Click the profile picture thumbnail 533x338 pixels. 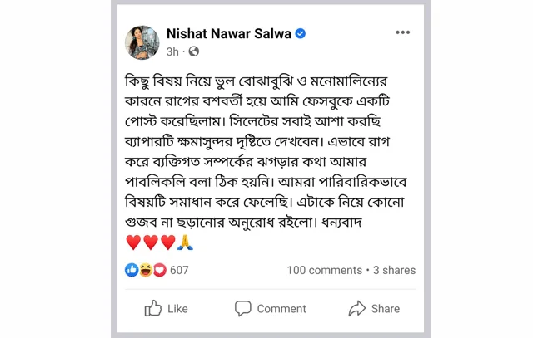click(142, 42)
